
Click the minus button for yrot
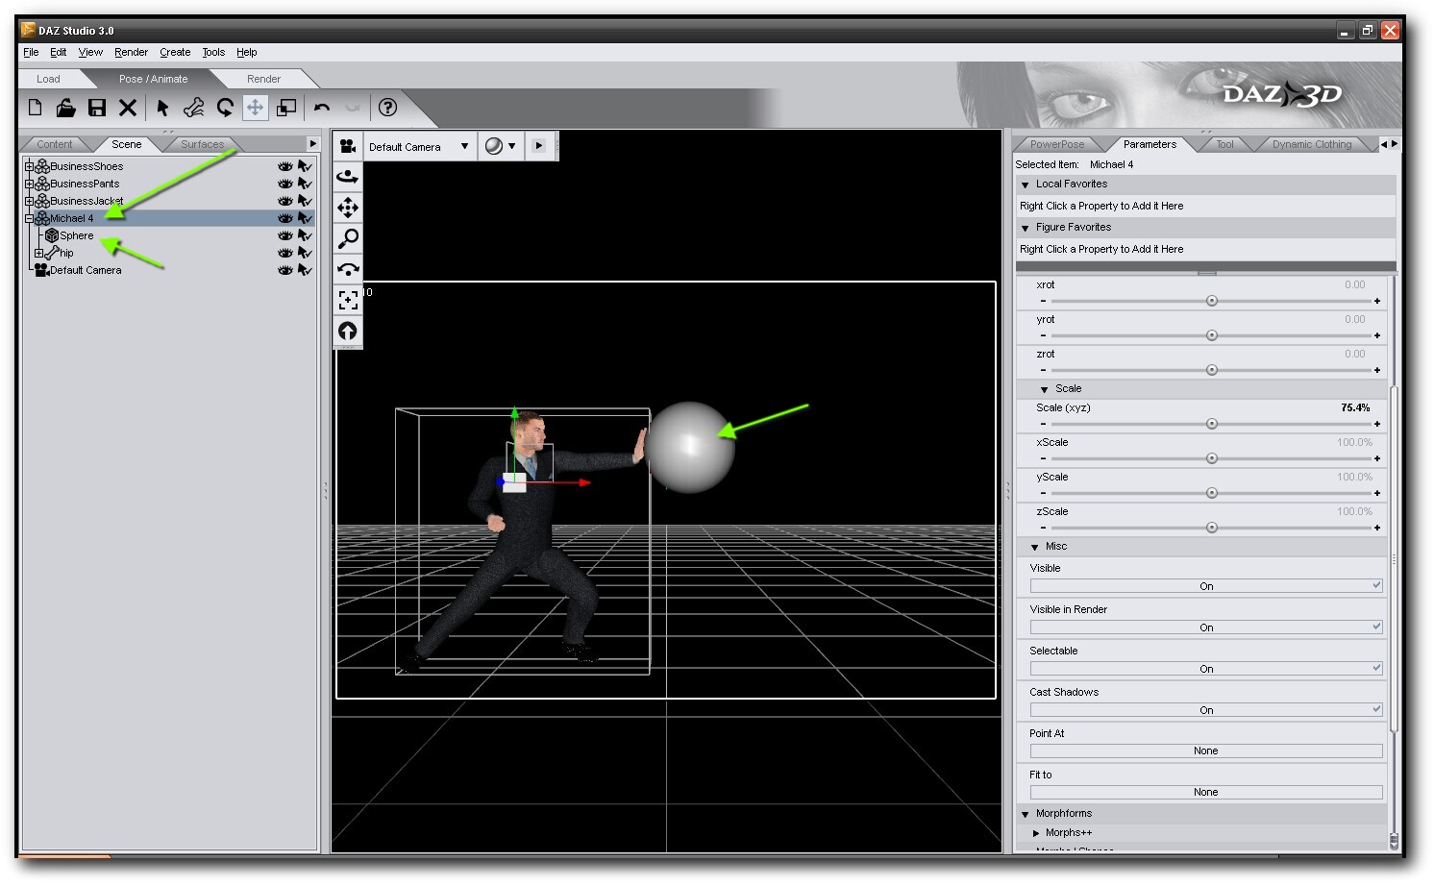(x=1043, y=335)
